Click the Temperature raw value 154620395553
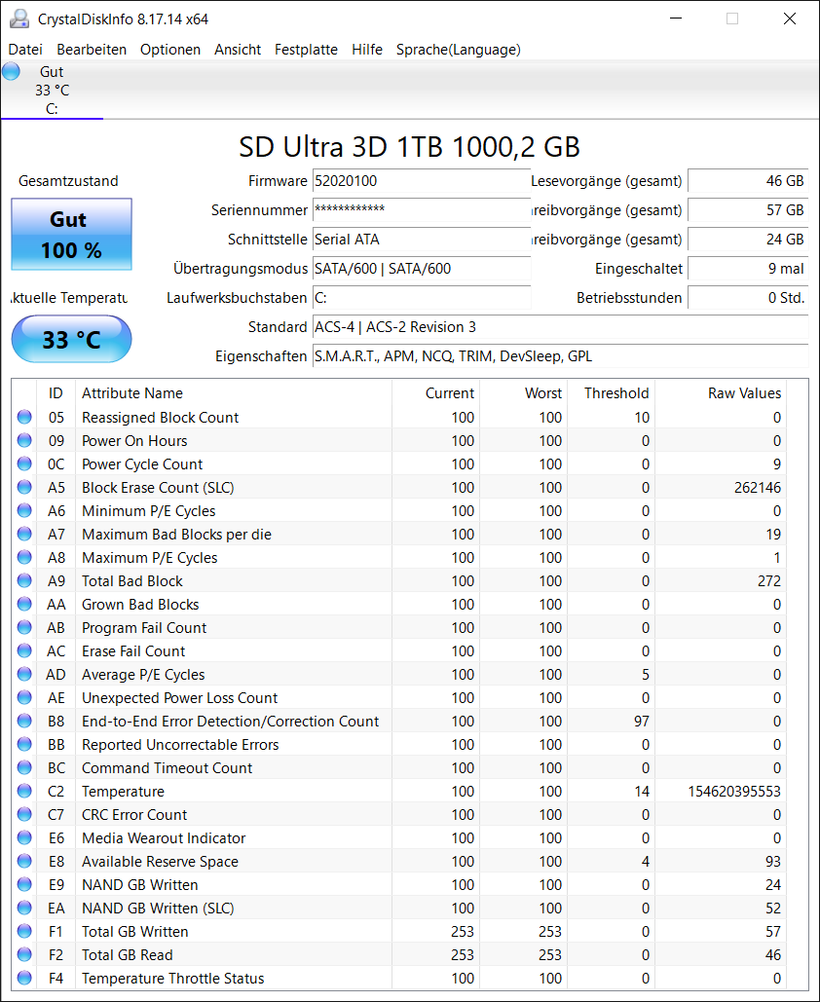 734,791
